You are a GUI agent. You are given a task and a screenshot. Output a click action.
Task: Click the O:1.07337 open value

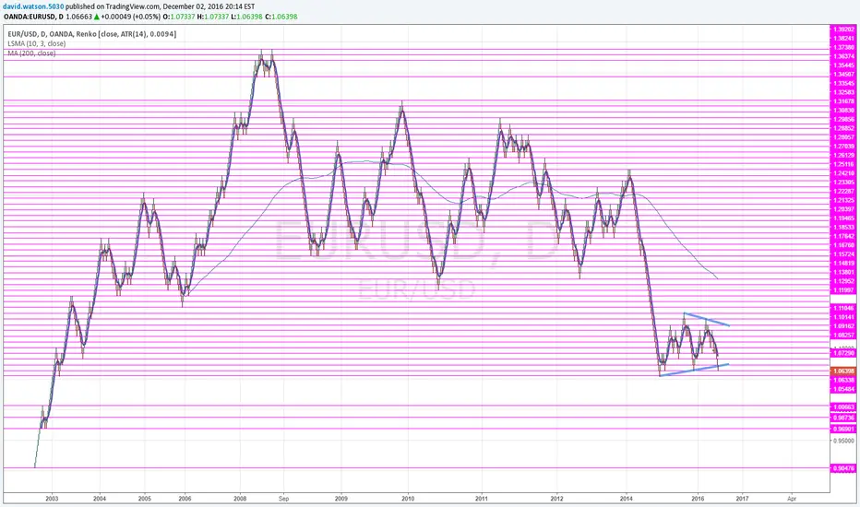179,17
